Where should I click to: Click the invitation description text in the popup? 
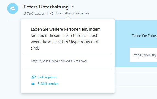(x=66, y=39)
